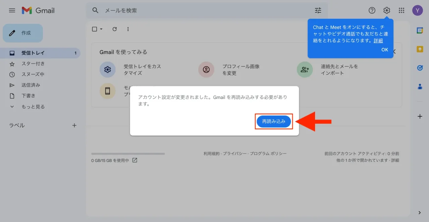Click the Y profile avatar in the corner

(417, 10)
